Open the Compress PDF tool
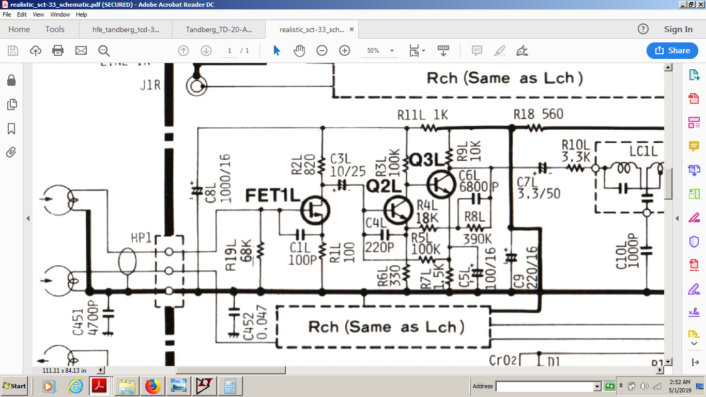This screenshot has width=706, height=397. tap(694, 265)
